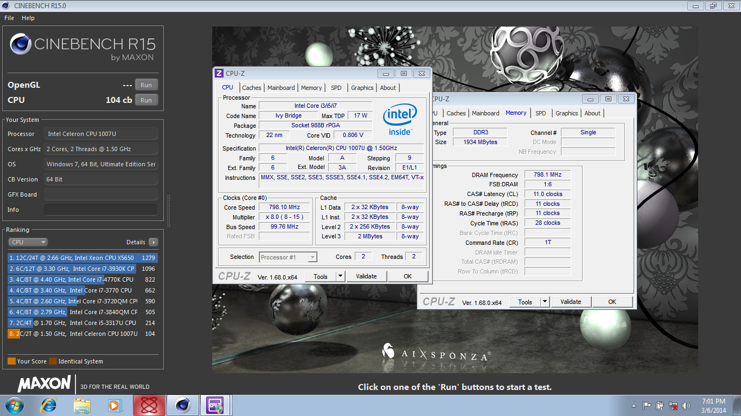This screenshot has height=416, width=741.
Task: Check the power battery icon in tray
Action: (660, 405)
